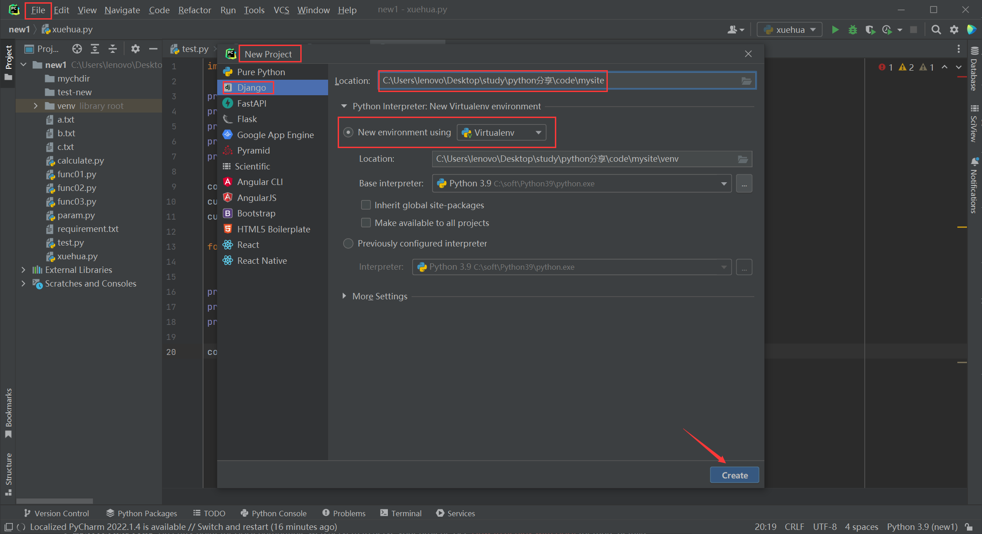Open Search Everywhere magnifier icon

(936, 30)
